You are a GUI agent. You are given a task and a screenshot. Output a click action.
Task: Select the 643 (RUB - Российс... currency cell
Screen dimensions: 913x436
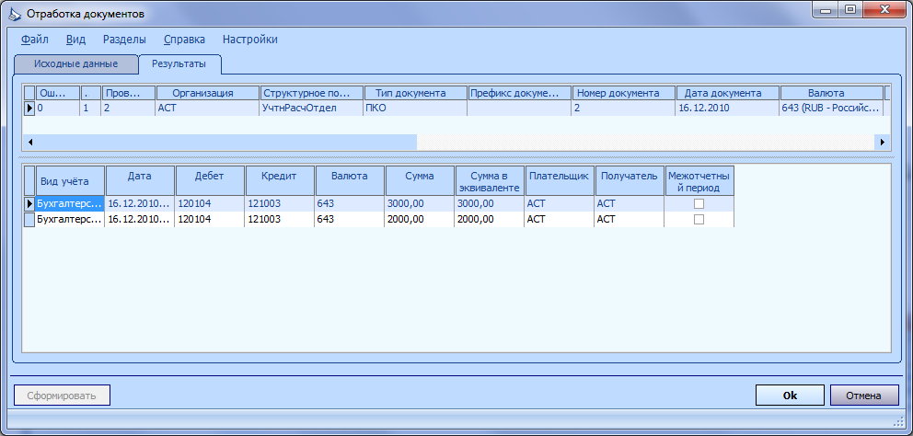(x=831, y=108)
